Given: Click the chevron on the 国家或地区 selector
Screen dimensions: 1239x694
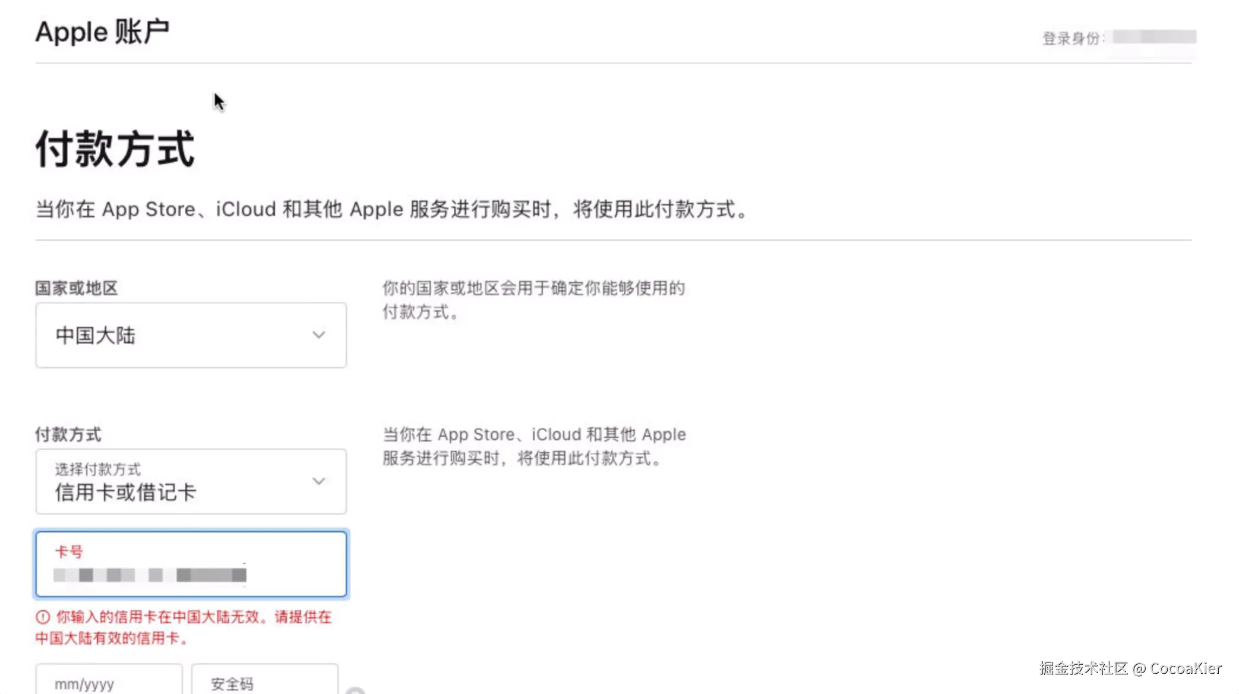Looking at the screenshot, I should click(x=320, y=335).
